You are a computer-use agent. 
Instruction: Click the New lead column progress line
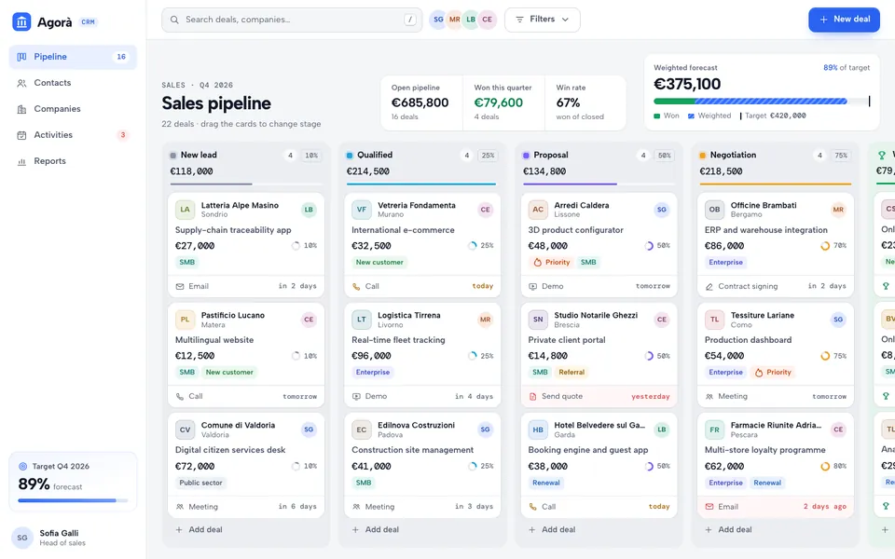click(246, 184)
